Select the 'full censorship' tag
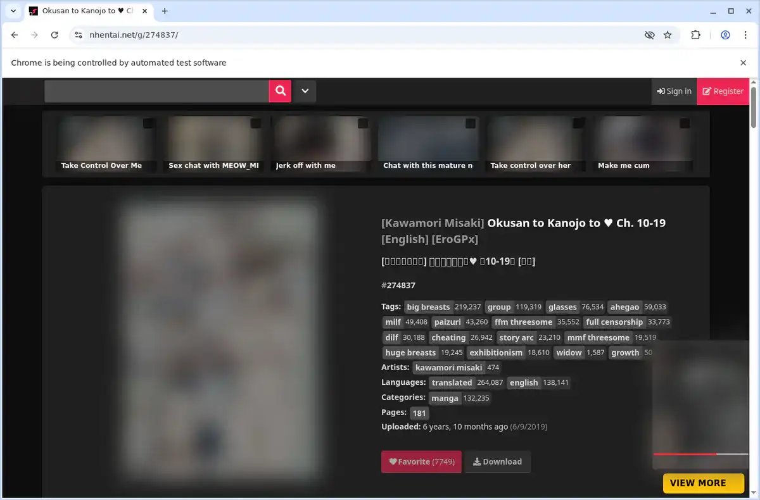 pos(626,322)
